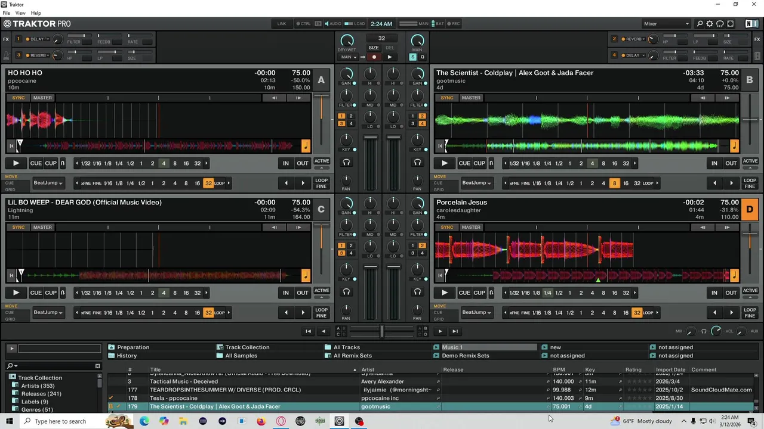Screen dimensions: 764x429
Task: Enable headphone cue for deck A channel
Action: click(x=346, y=162)
